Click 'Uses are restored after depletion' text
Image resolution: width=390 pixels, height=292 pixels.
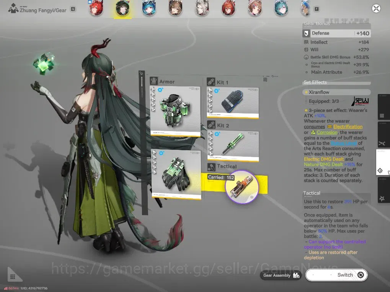coord(331,255)
